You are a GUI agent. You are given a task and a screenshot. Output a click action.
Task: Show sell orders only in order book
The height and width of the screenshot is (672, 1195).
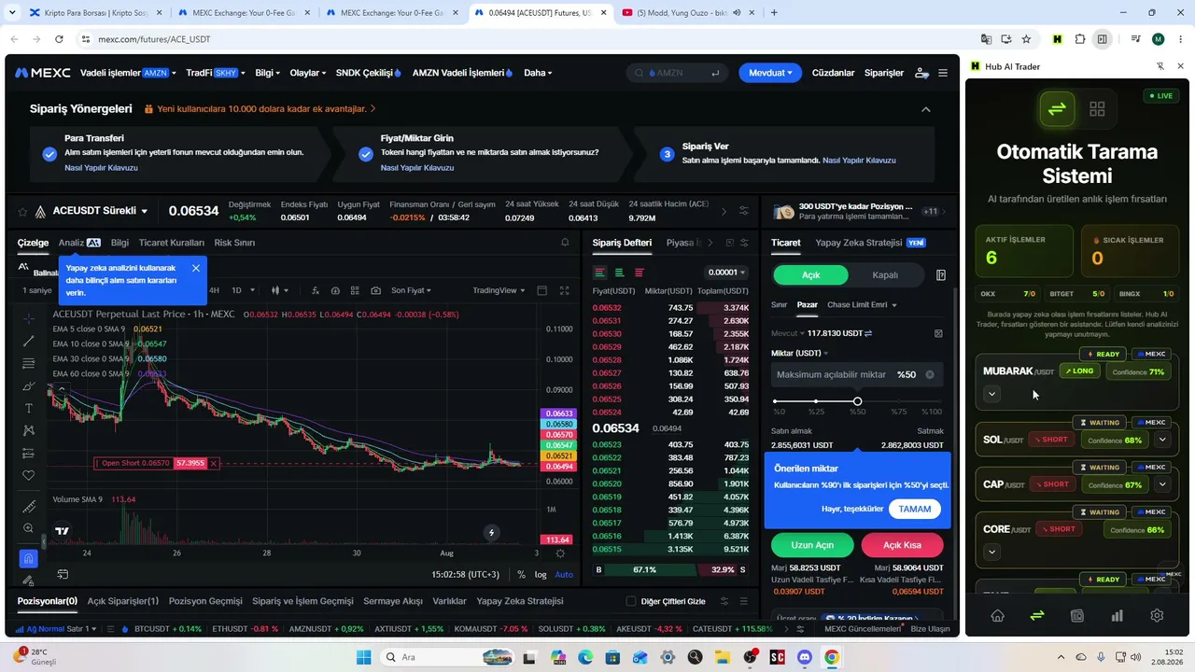coord(640,273)
